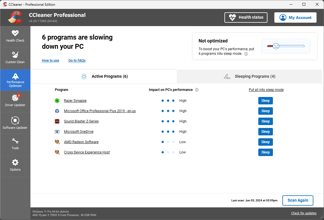
Task: Select the Active Programs tab
Action: click(x=104, y=76)
